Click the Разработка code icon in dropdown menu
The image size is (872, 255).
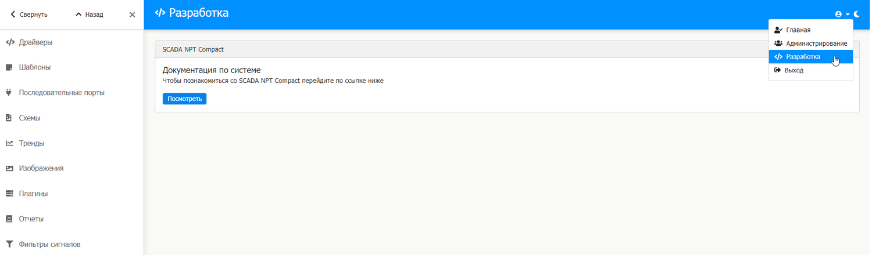click(778, 57)
